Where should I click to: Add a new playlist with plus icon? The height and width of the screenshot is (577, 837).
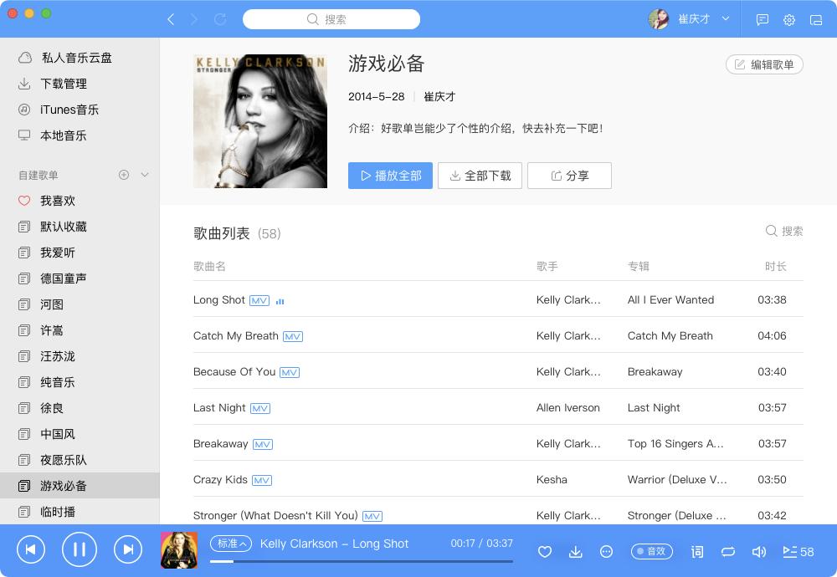124,175
